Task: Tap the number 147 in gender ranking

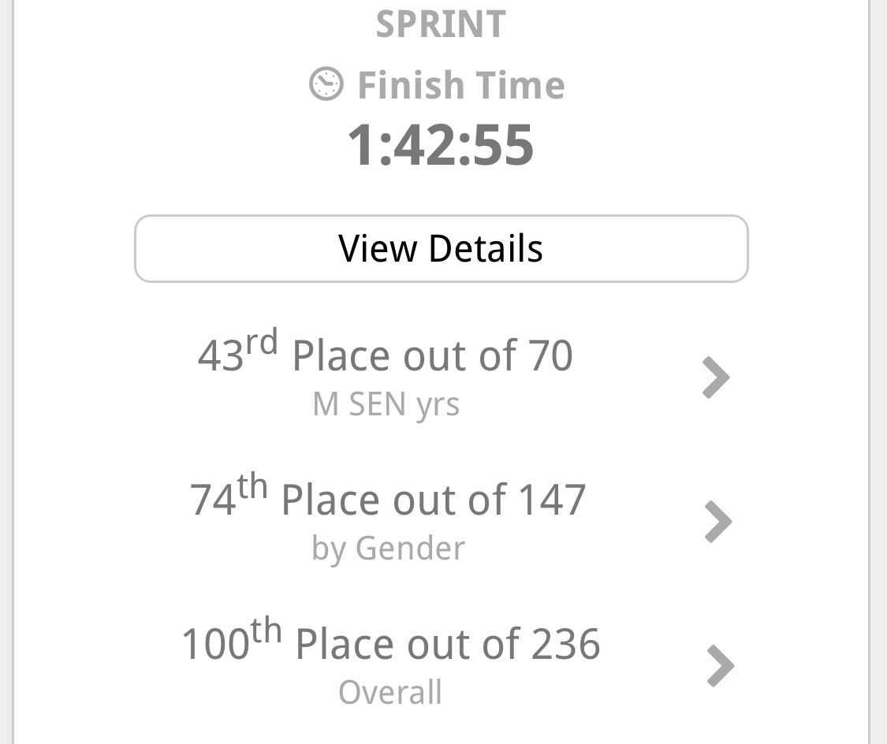Action: pos(552,500)
